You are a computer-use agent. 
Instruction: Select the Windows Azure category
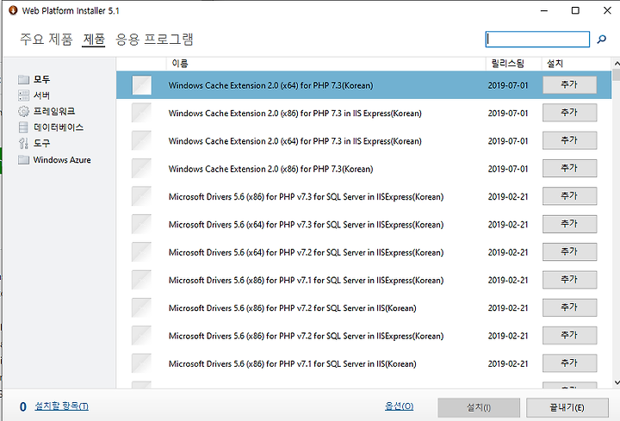(62, 159)
